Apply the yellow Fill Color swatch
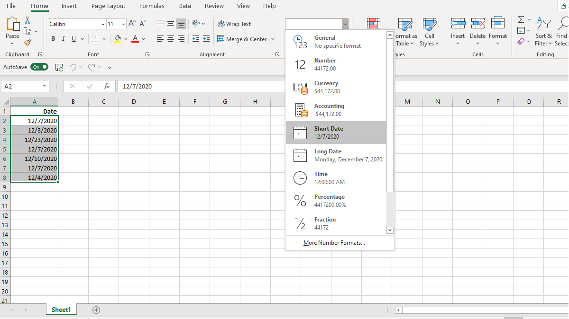Viewport: 569px width, 319px height. (x=118, y=39)
